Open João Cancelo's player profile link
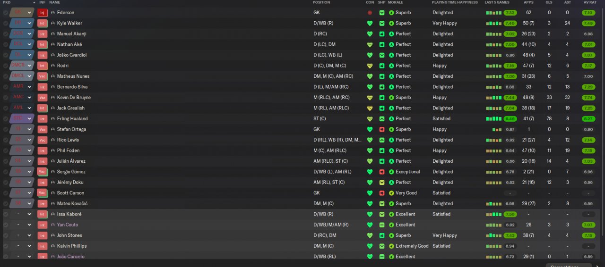Viewport: 605px width, 267px height. 71,257
